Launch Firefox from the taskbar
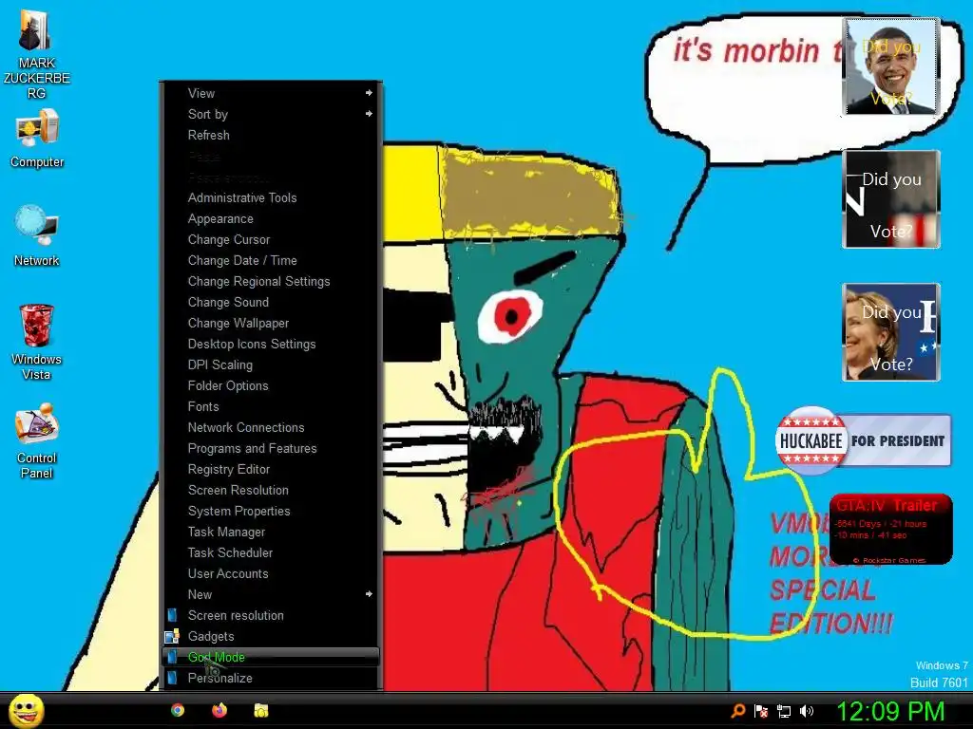This screenshot has height=729, width=973. point(219,710)
